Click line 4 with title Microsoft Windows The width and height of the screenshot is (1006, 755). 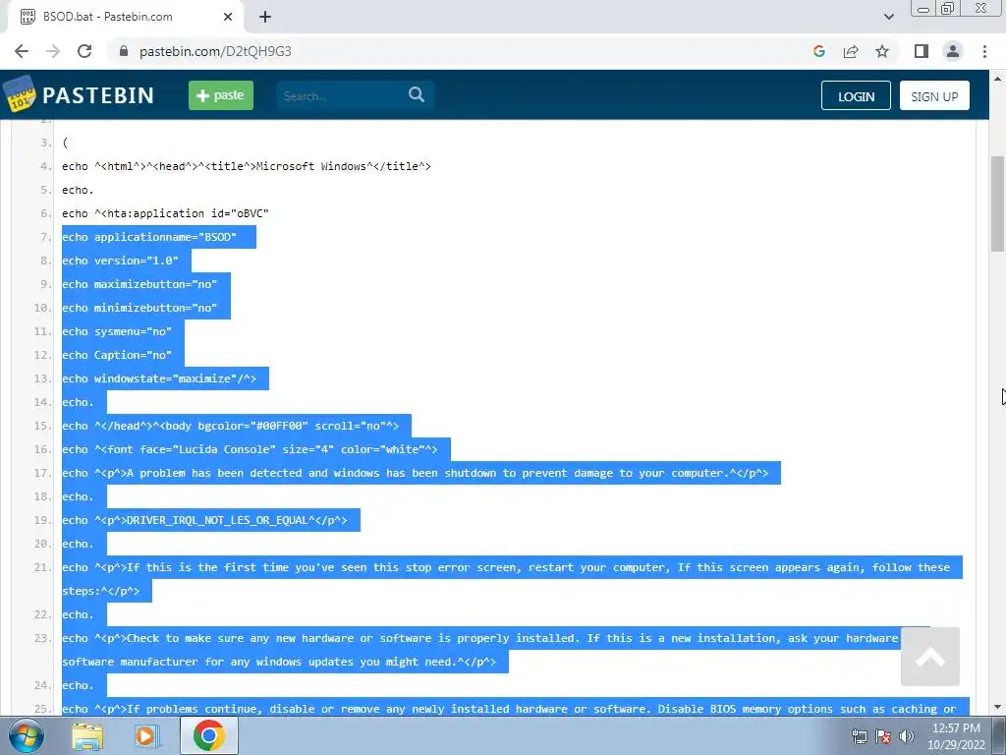247,166
